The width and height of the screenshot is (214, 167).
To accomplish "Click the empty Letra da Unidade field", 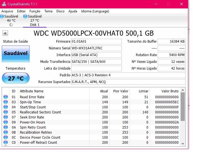I will pyautogui.click(x=96, y=68).
